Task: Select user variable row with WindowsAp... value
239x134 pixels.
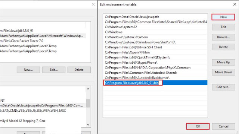Action: coord(43,36)
